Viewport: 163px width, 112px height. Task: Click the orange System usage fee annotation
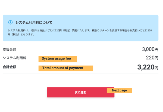57,59
